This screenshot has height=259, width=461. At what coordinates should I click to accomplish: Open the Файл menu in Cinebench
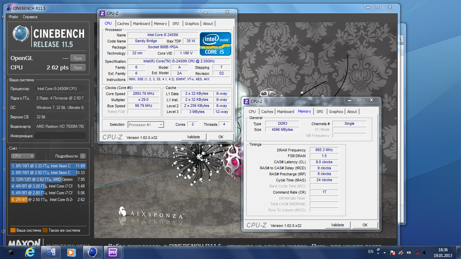13,17
